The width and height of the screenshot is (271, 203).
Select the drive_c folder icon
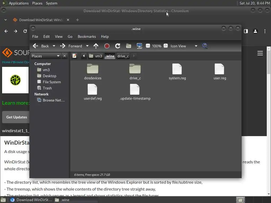point(135,69)
